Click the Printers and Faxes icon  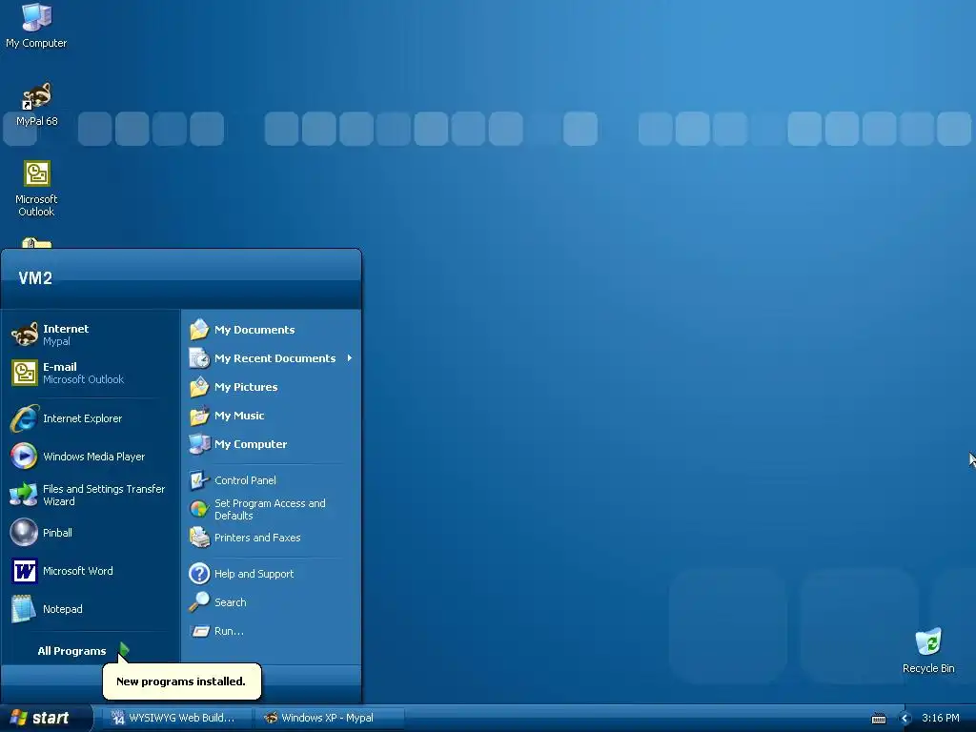199,538
